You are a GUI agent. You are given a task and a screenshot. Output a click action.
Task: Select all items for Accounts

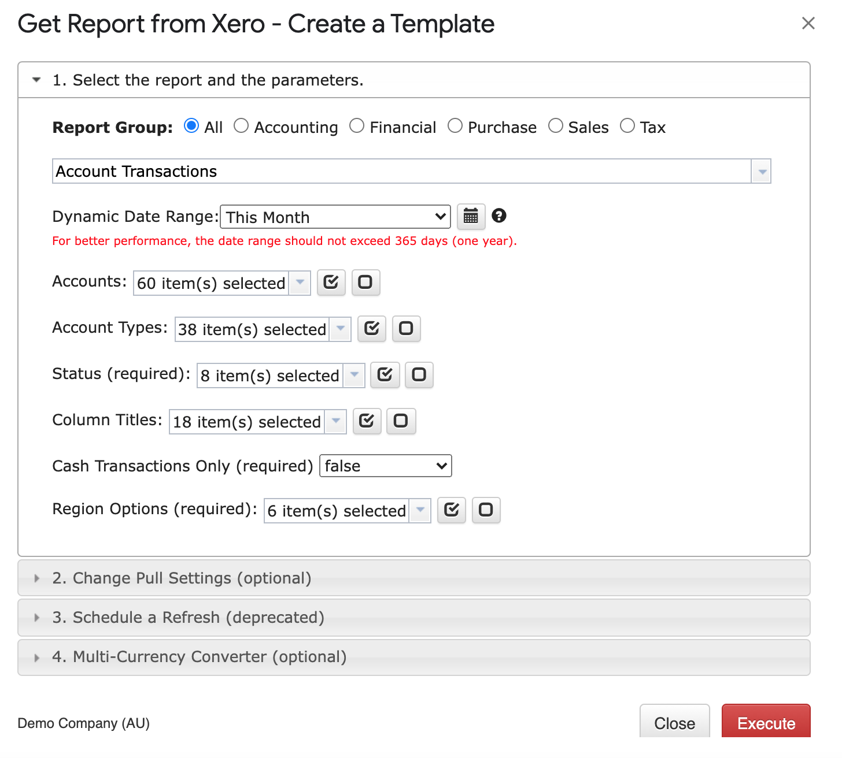coord(331,283)
